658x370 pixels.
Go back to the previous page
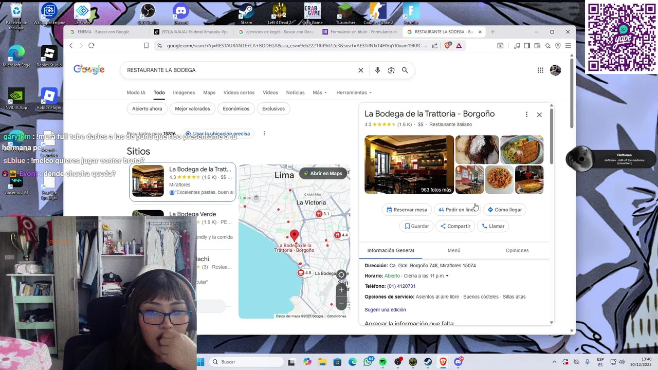click(71, 46)
